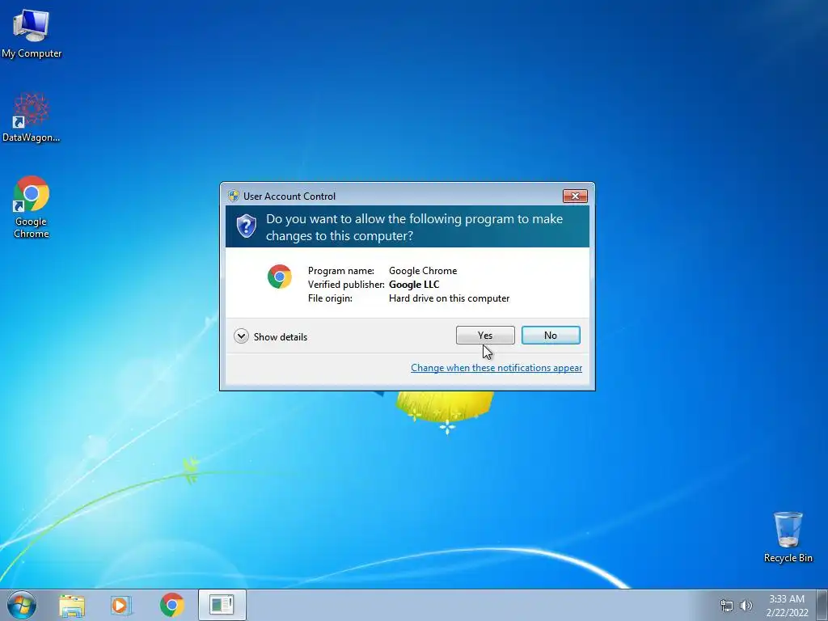
Task: Open the volume speaker tray icon
Action: coord(746,606)
